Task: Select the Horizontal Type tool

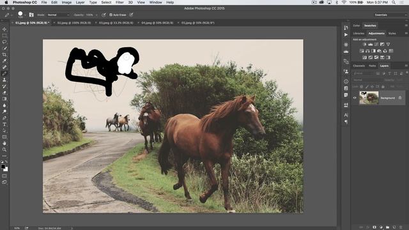Action: (x=4, y=125)
